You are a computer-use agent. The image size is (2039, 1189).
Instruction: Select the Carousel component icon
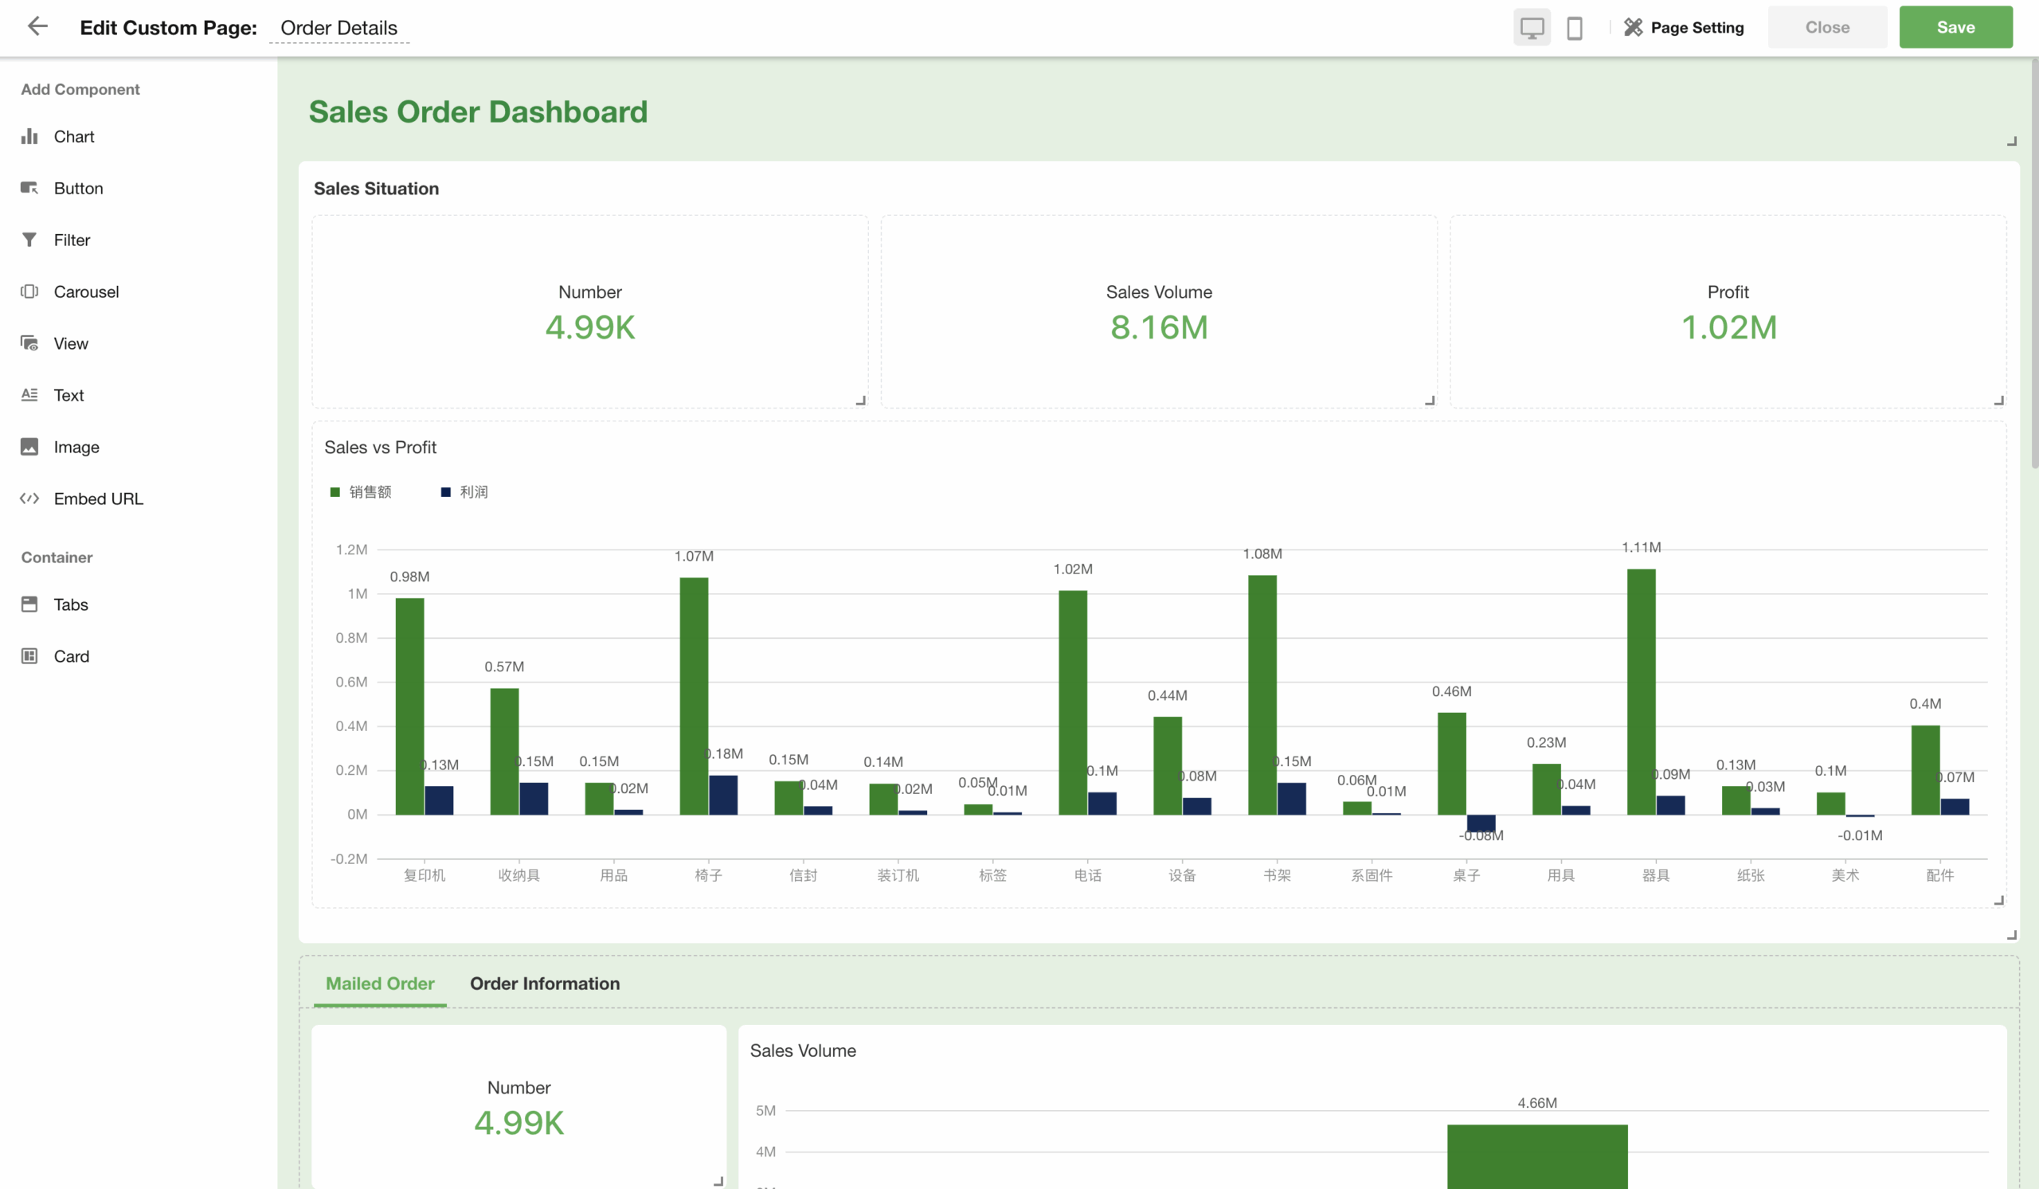[x=30, y=291]
